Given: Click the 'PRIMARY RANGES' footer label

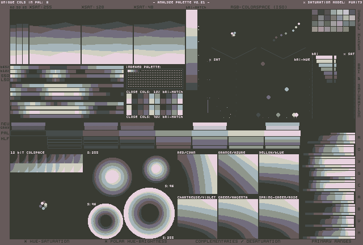Looking at the screenshot, I should 331,241.
